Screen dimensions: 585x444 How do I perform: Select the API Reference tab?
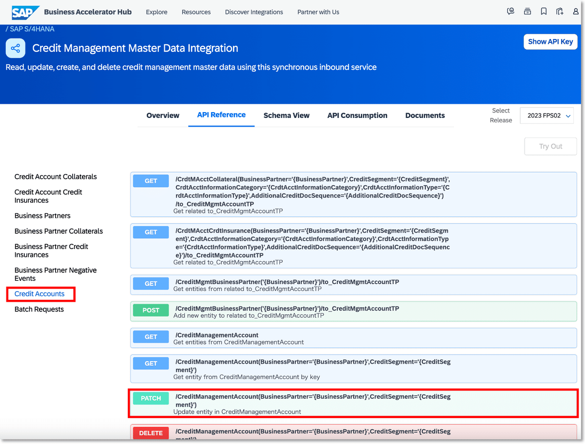[221, 115]
